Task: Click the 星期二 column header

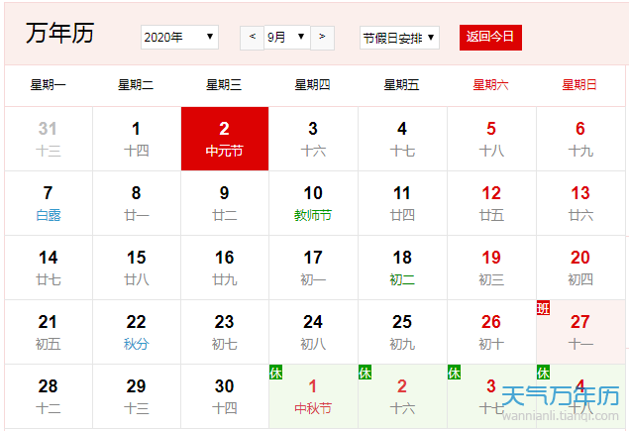Action: pos(136,85)
